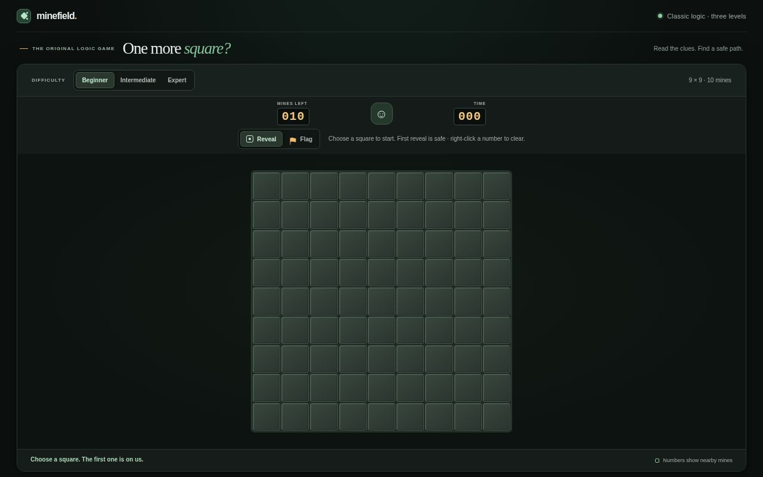
Task: Reveal the sixth row, eighth column square
Action: [x=468, y=330]
